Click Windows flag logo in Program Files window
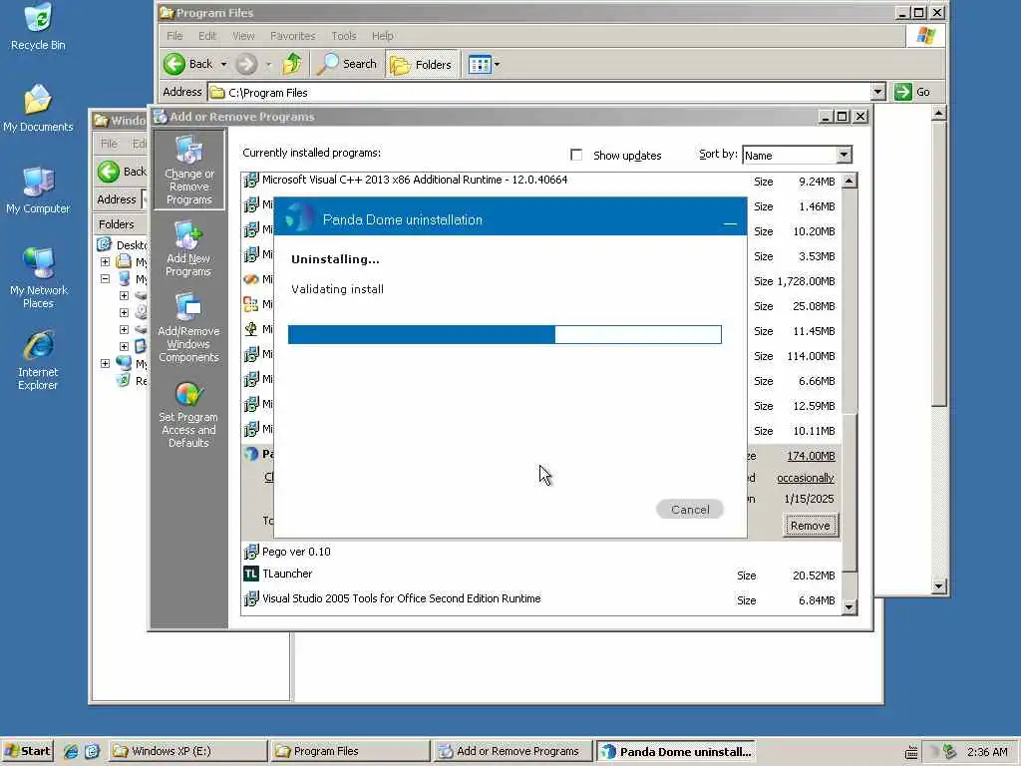 click(925, 36)
